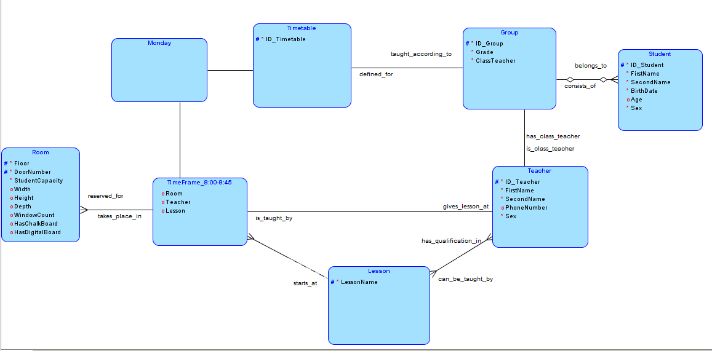Screen dimensions: 712x351
Task: Click the defined_for relationship label
Action: 376,74
